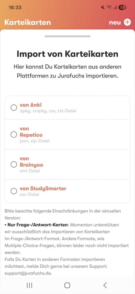Tap the von Anki option title
The width and height of the screenshot is (135, 294).
pyautogui.click(x=31, y=105)
